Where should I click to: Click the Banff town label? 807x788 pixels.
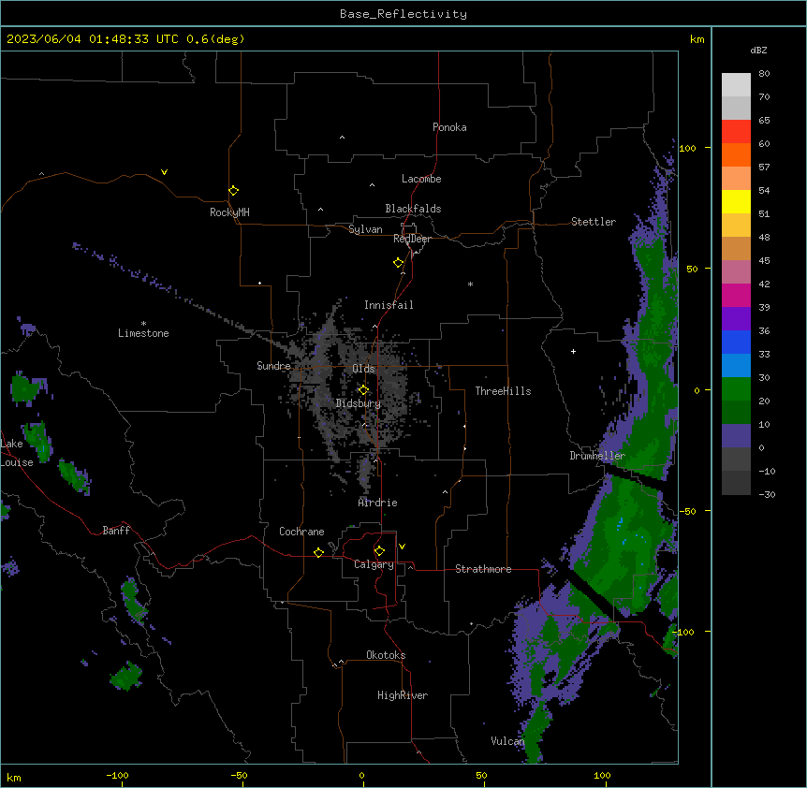coord(116,531)
